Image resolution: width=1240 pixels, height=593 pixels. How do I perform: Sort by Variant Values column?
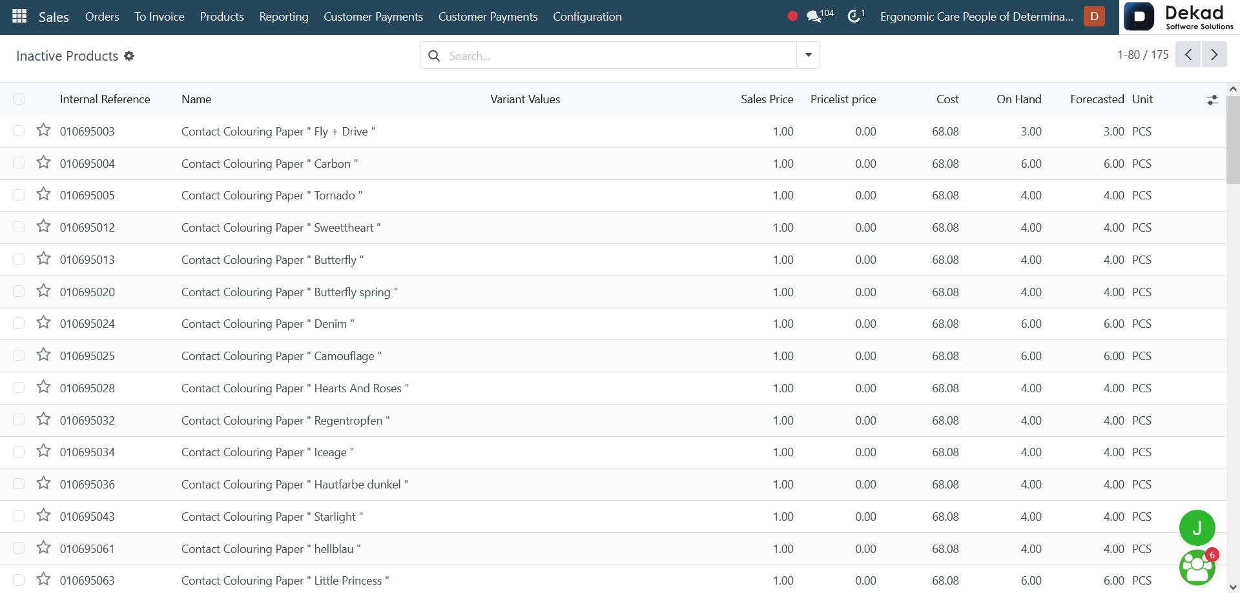(525, 99)
